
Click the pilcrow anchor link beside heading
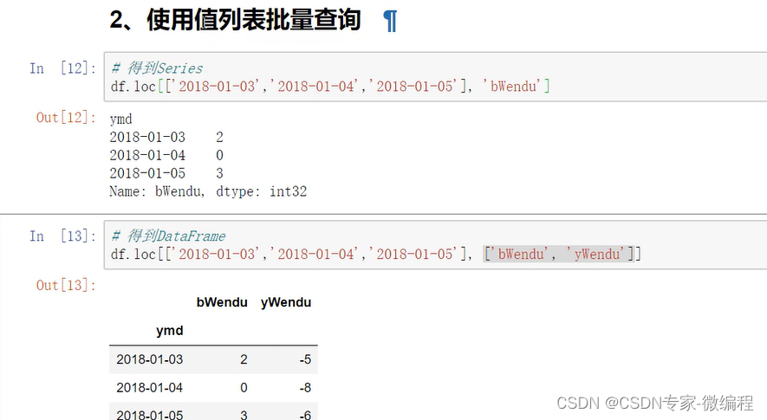tap(390, 22)
